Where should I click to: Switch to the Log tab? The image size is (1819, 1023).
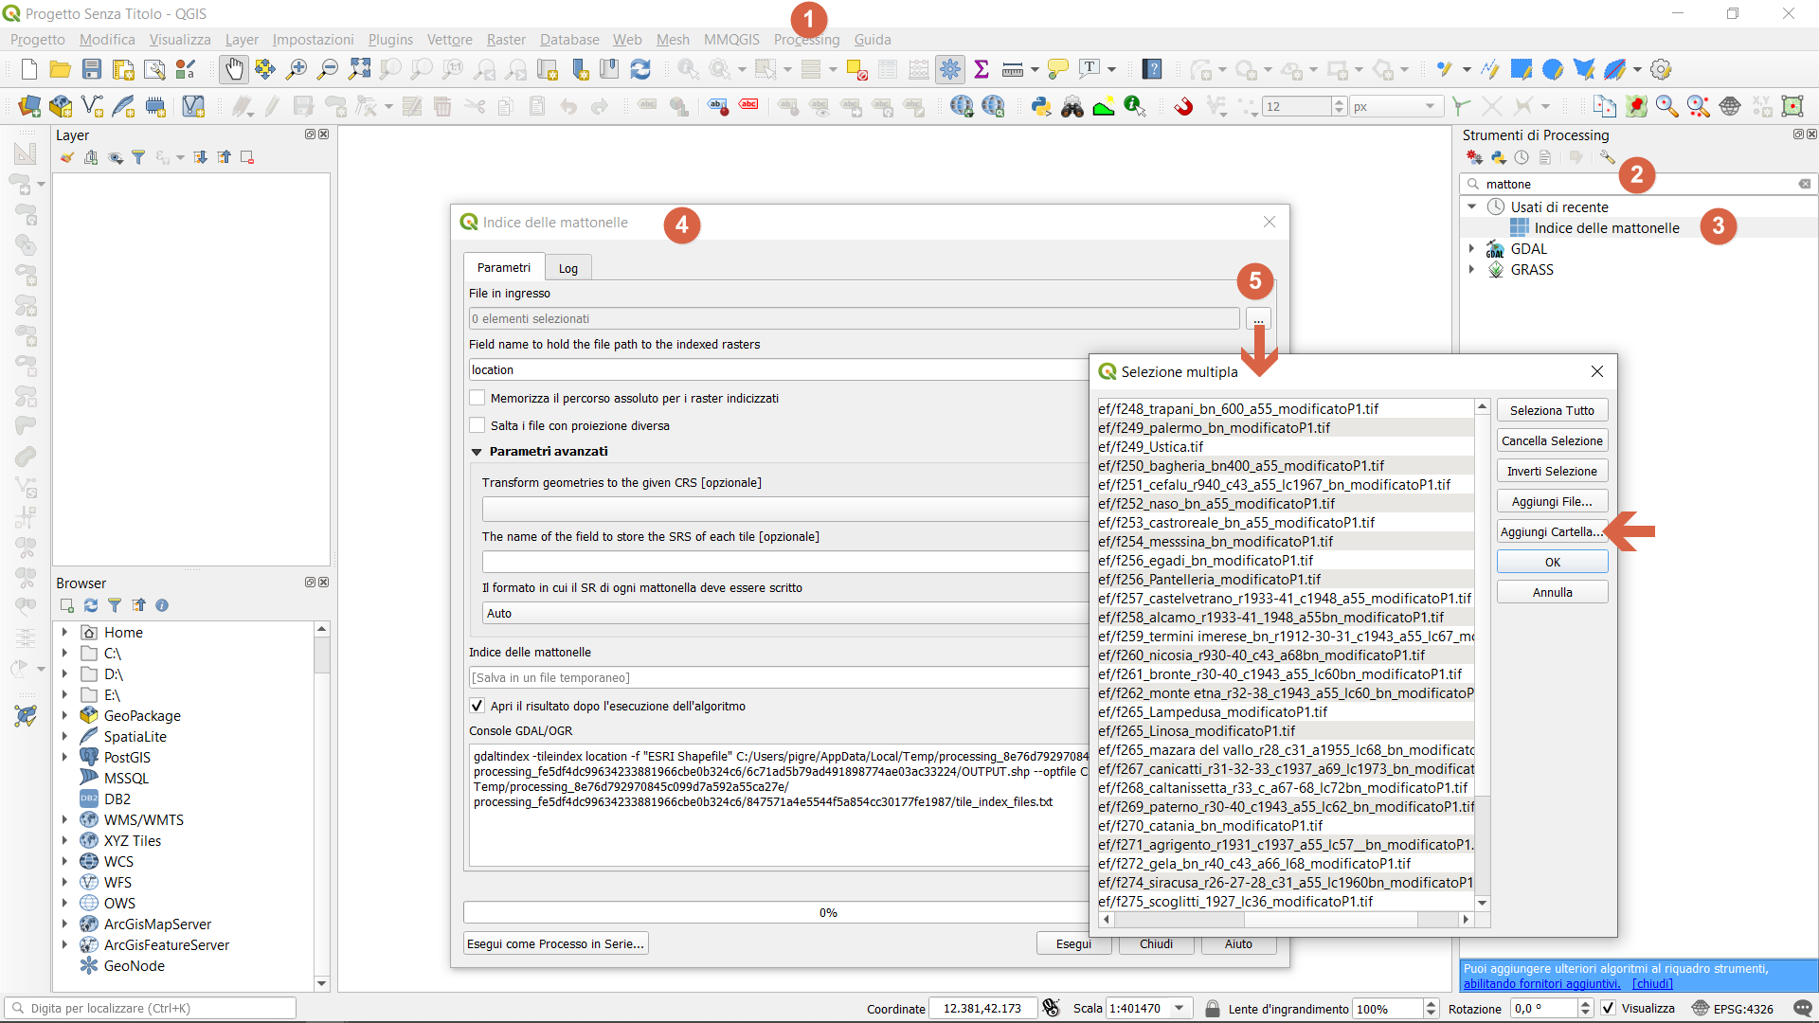(x=567, y=268)
